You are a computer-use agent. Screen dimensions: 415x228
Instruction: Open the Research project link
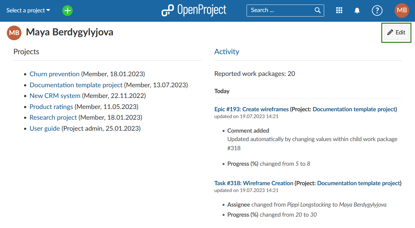tap(53, 117)
